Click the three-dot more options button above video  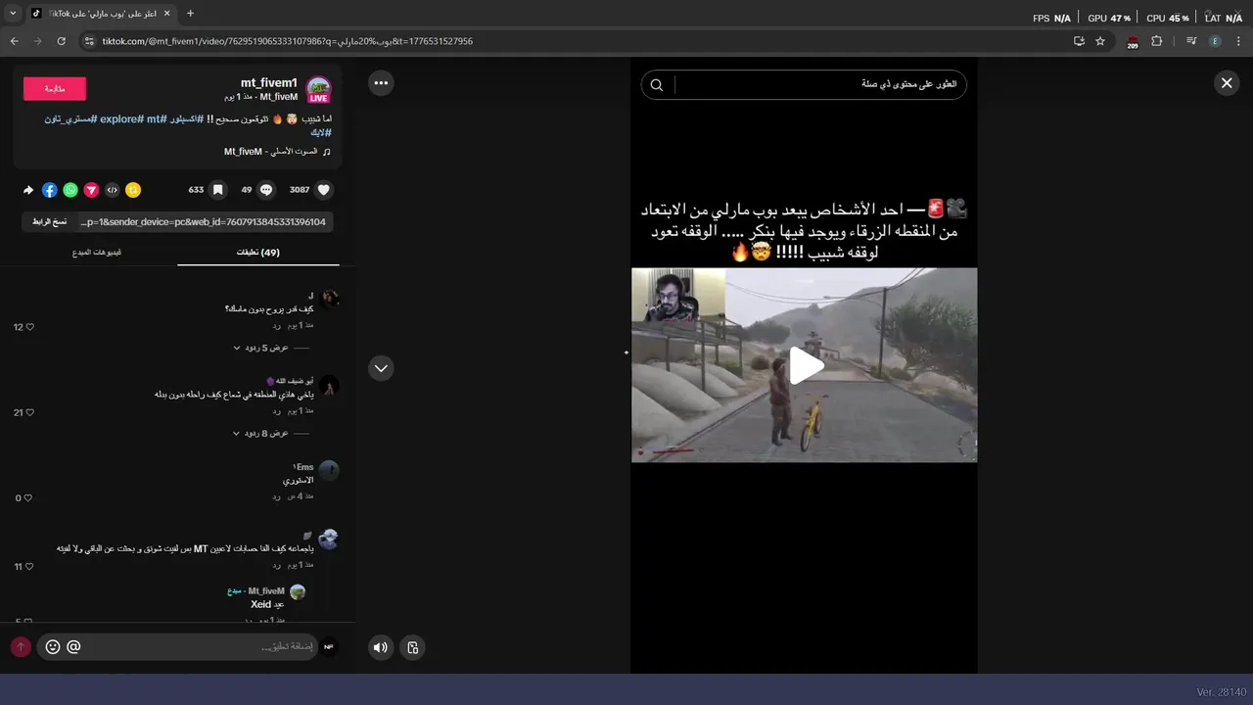(381, 83)
